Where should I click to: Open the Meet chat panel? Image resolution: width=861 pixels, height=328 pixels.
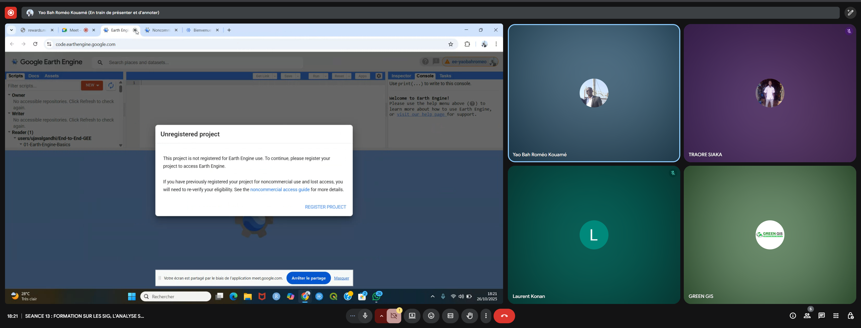[x=821, y=316]
